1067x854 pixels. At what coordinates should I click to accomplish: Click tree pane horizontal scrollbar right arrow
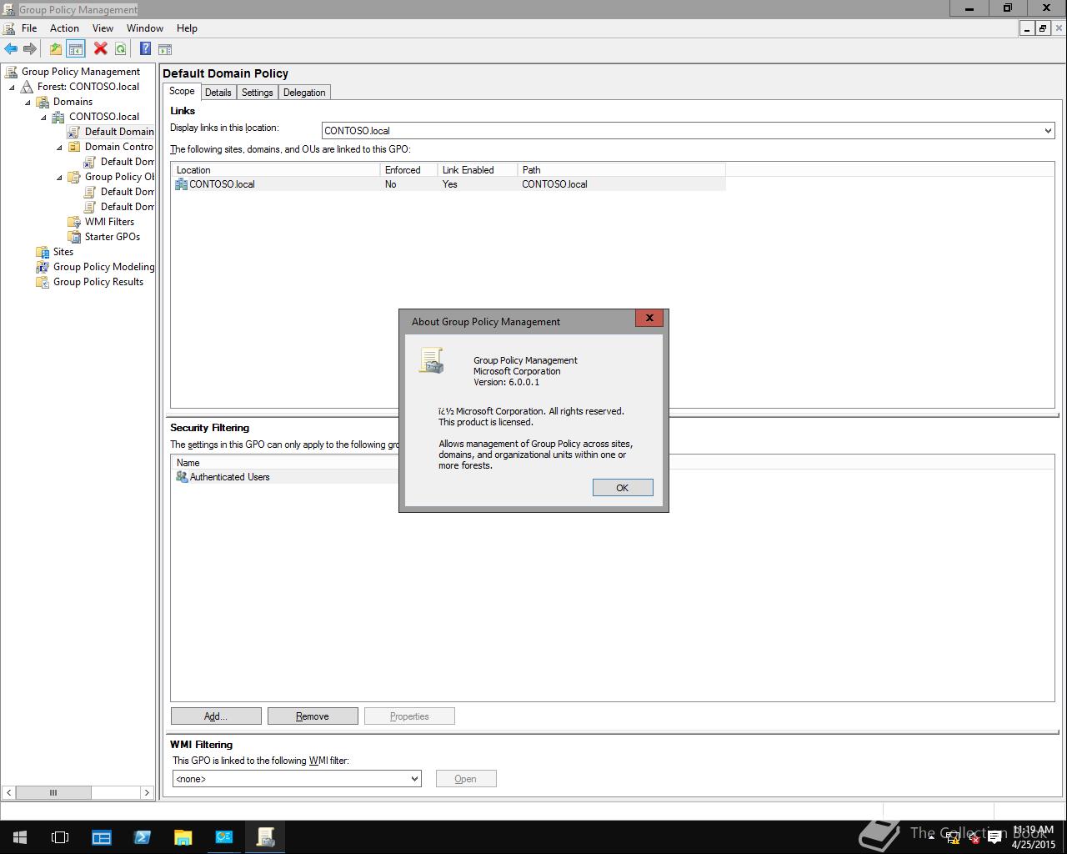tap(147, 792)
